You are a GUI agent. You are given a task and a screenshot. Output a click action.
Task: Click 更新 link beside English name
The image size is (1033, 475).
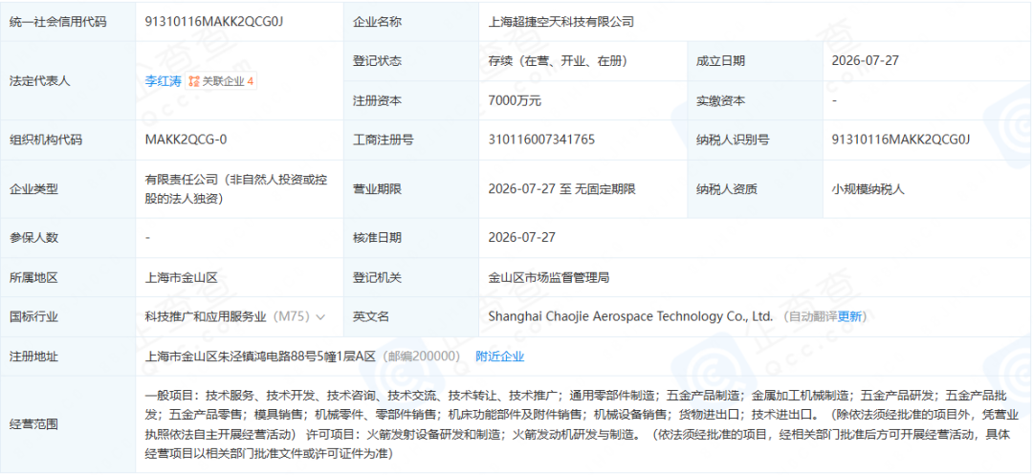pos(849,317)
